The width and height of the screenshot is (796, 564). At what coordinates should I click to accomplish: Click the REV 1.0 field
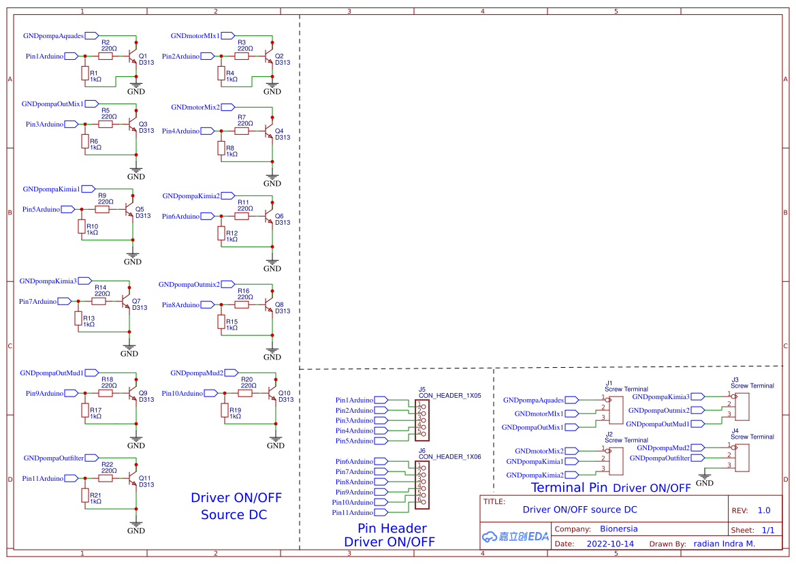point(757,509)
